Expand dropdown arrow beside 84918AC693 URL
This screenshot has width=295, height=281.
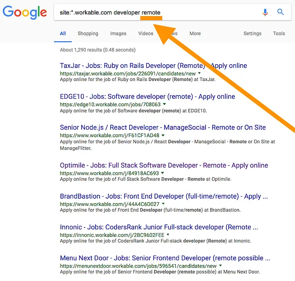163,173
